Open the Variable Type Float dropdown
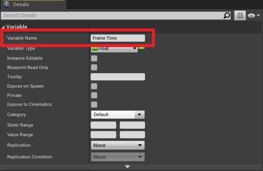This screenshot has width=263, height=171. (114, 48)
